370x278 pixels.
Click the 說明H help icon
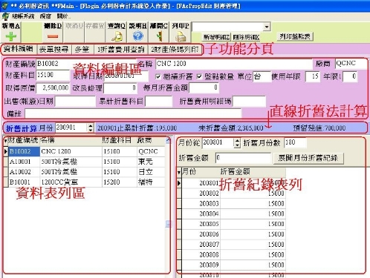(137, 36)
